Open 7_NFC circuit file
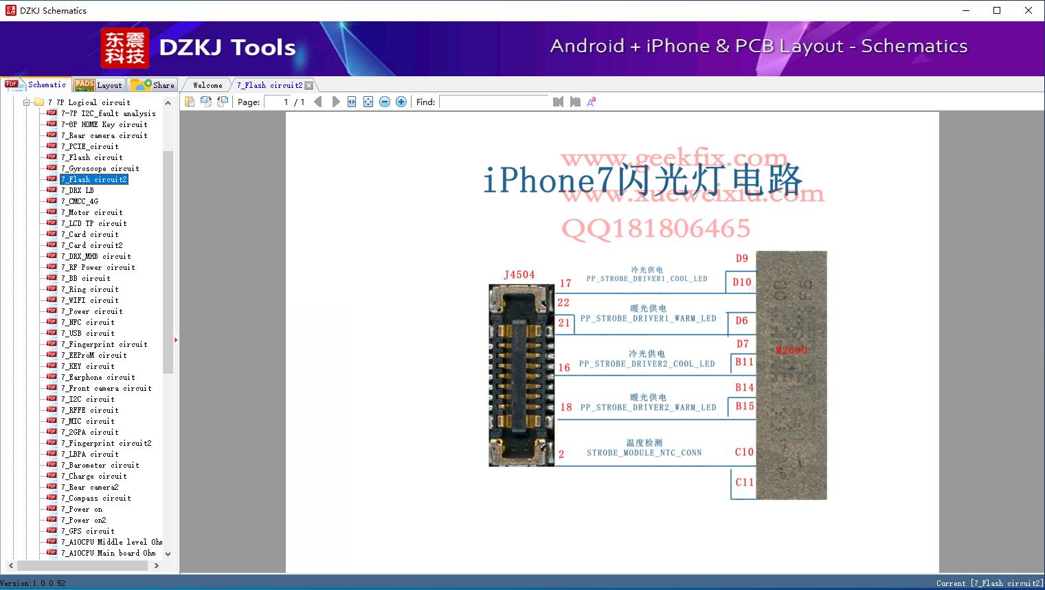Image resolution: width=1045 pixels, height=590 pixels. tap(87, 322)
